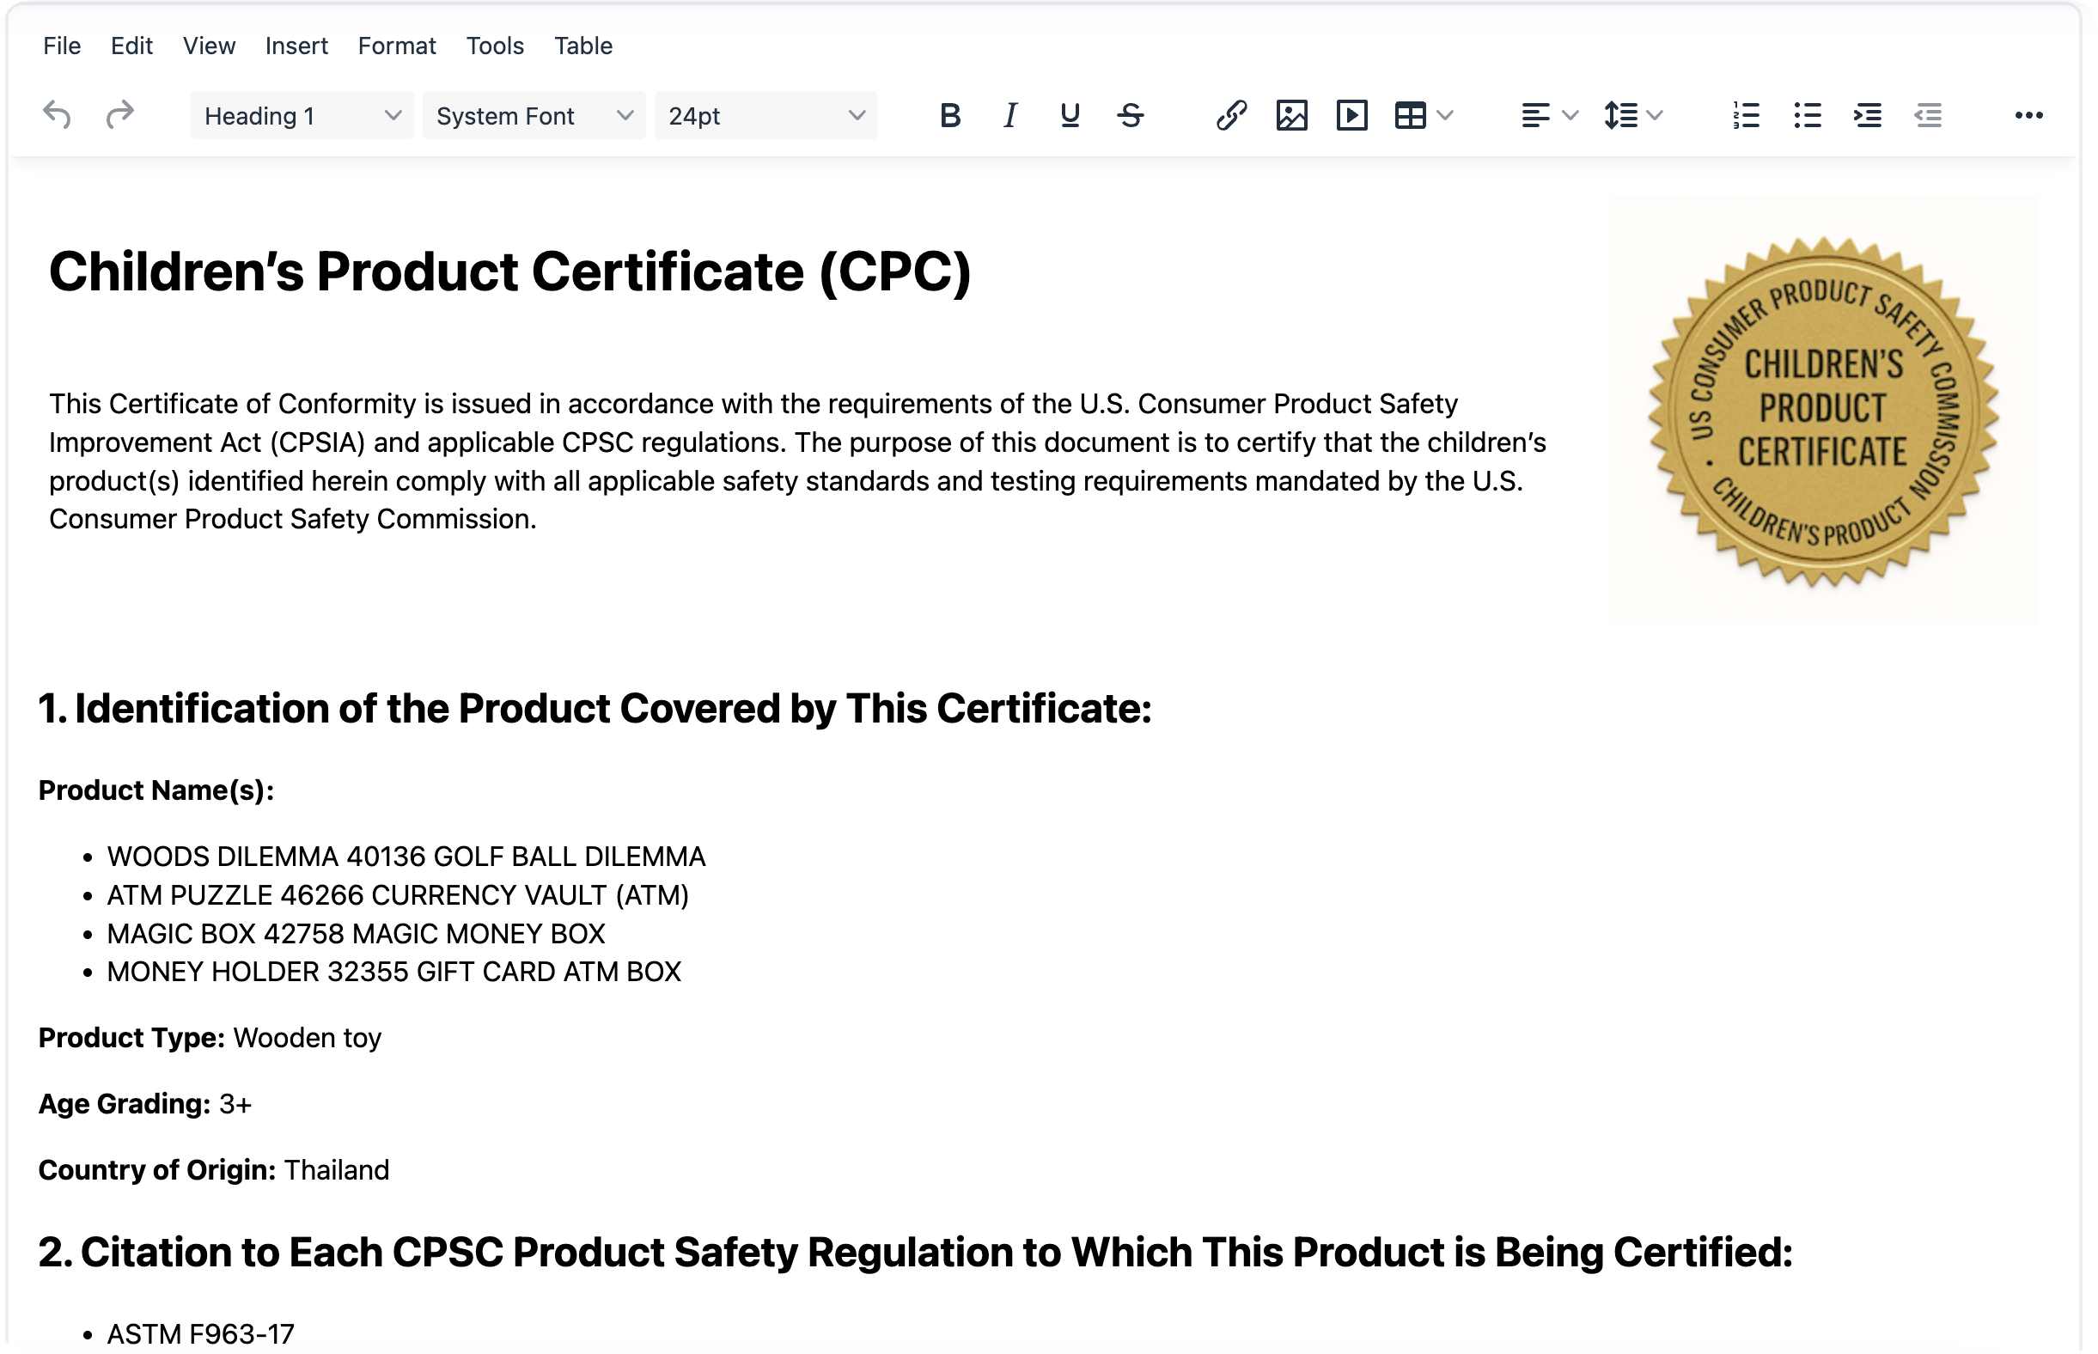Undo the last edit

tap(58, 115)
